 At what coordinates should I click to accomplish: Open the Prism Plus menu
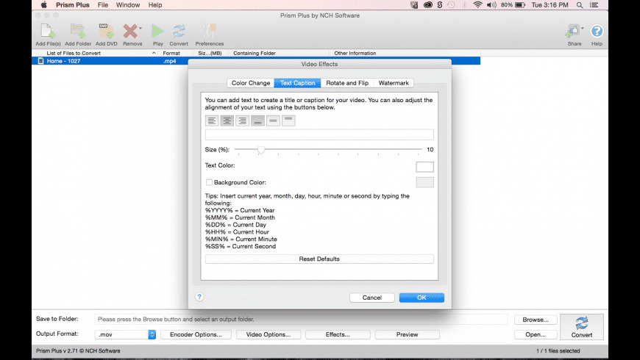click(73, 5)
